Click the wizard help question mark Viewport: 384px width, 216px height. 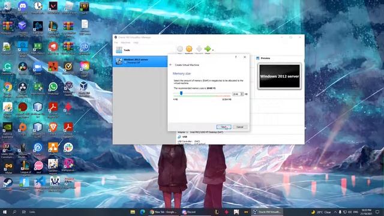click(236, 57)
